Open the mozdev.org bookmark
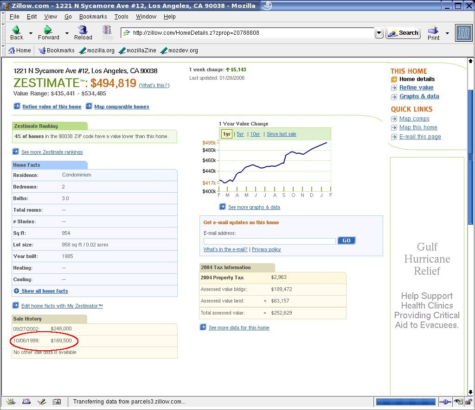475x410 pixels. tap(179, 50)
